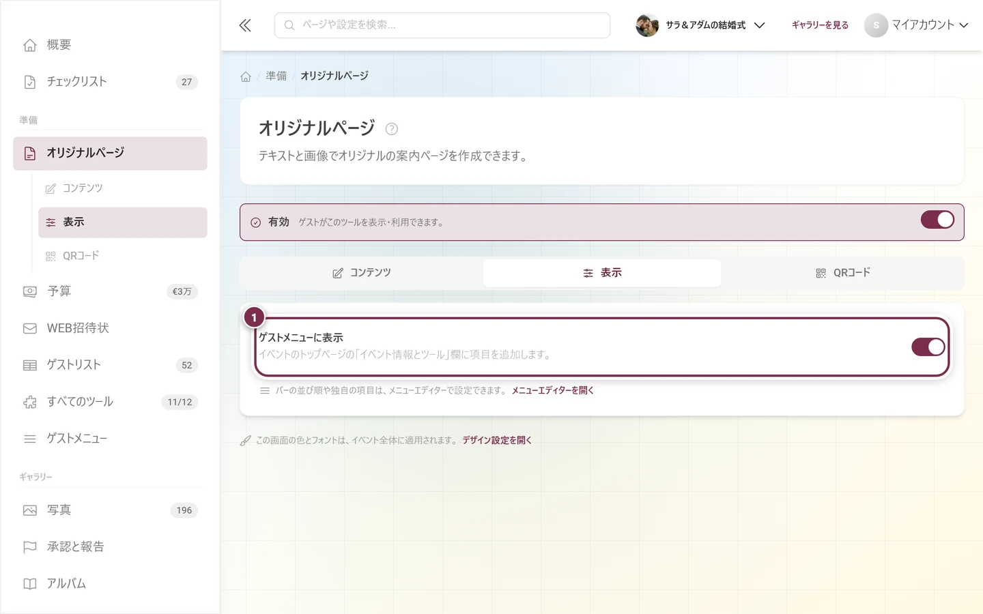Click the €3万 badge on 予算
This screenshot has height=614, width=983.
182,291
